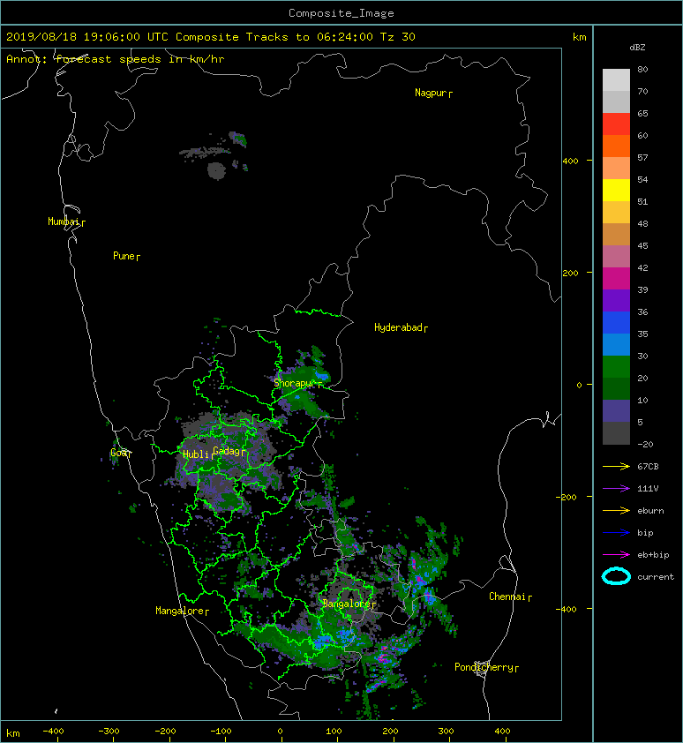Select the Chennai city label
Viewport: 683px width, 743px height.
510,597
